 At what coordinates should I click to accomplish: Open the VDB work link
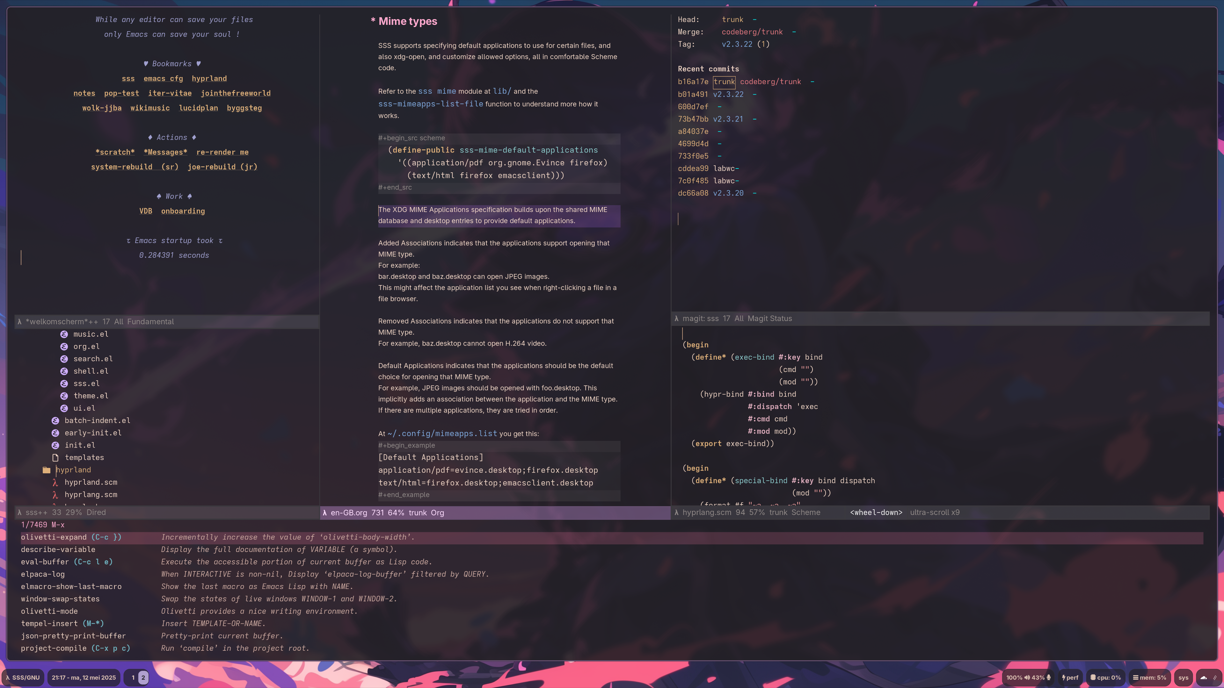(x=146, y=211)
